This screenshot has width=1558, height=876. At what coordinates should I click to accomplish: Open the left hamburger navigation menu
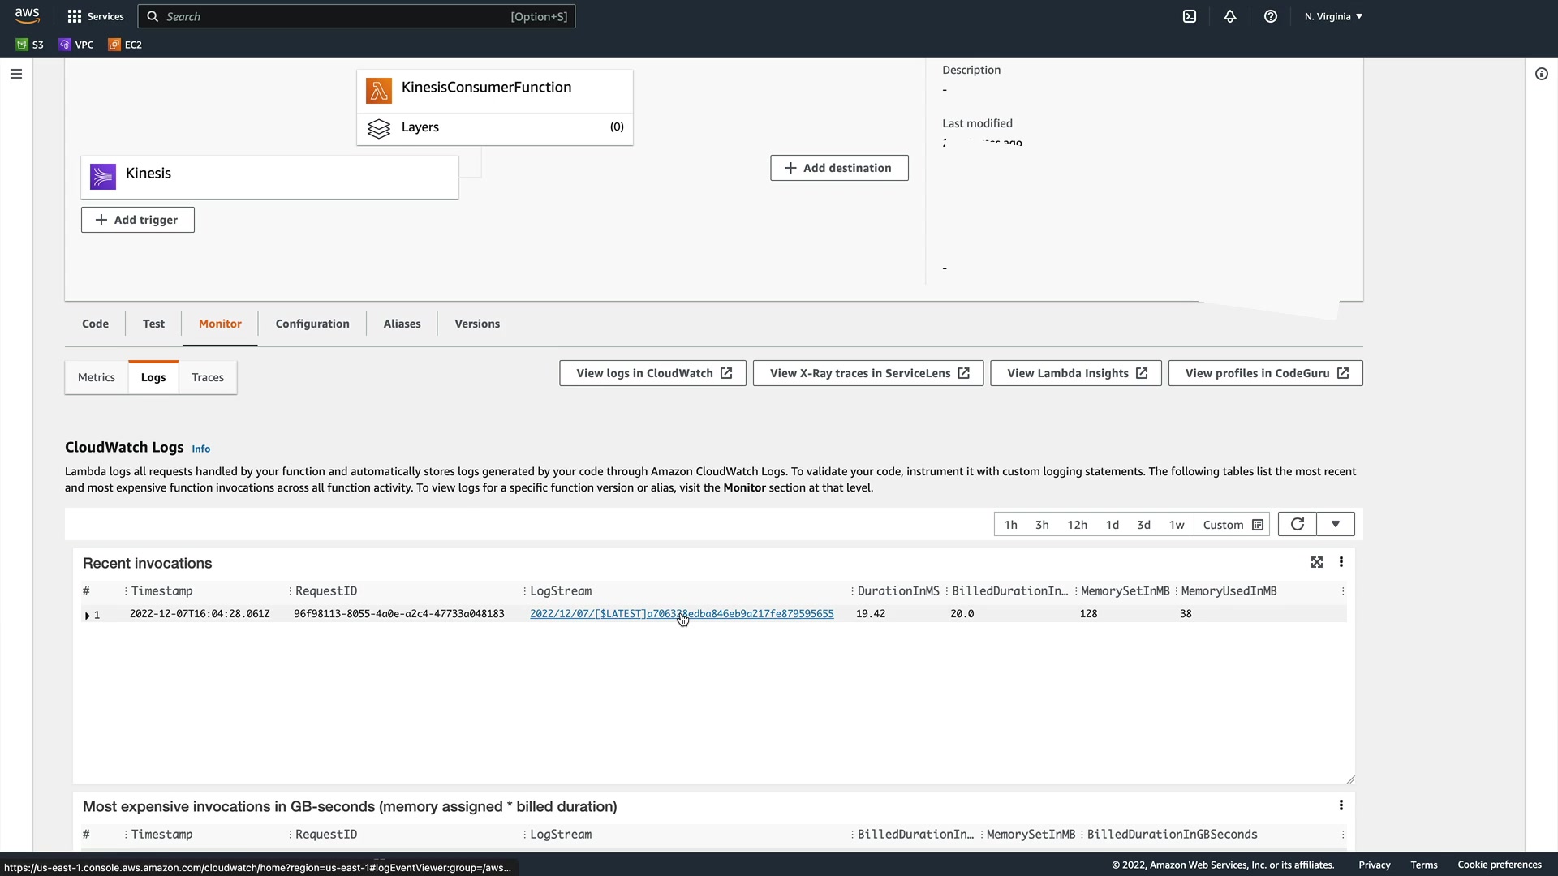click(16, 74)
